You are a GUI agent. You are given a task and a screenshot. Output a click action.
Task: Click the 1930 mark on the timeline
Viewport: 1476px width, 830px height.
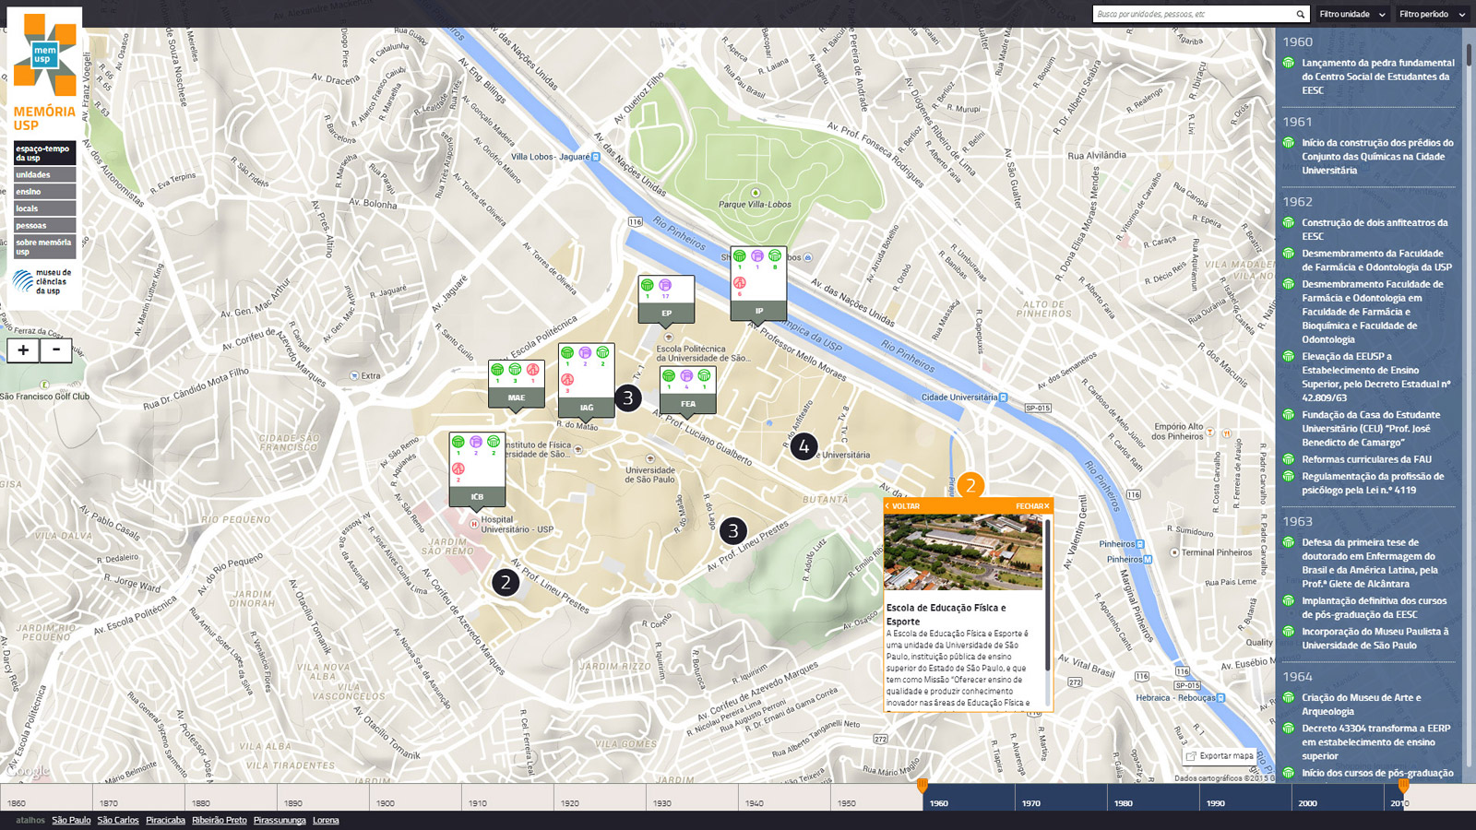(x=662, y=803)
